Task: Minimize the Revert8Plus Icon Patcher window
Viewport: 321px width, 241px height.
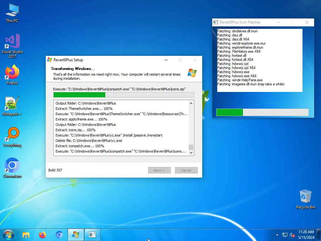Action: (278, 22)
